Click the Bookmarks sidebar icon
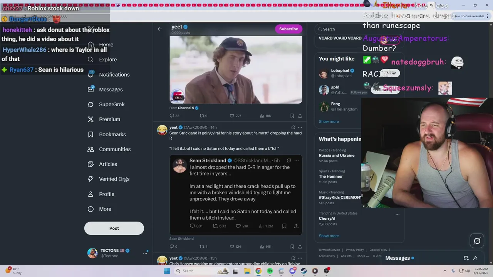 pyautogui.click(x=91, y=134)
